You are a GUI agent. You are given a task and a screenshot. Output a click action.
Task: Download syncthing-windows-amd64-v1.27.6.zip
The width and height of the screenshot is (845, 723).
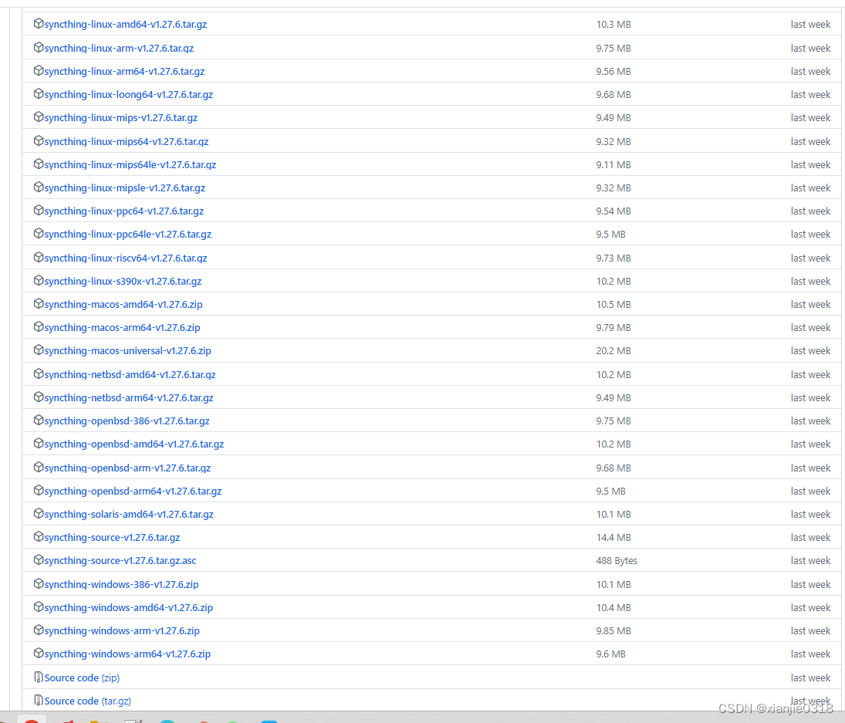[x=128, y=608]
